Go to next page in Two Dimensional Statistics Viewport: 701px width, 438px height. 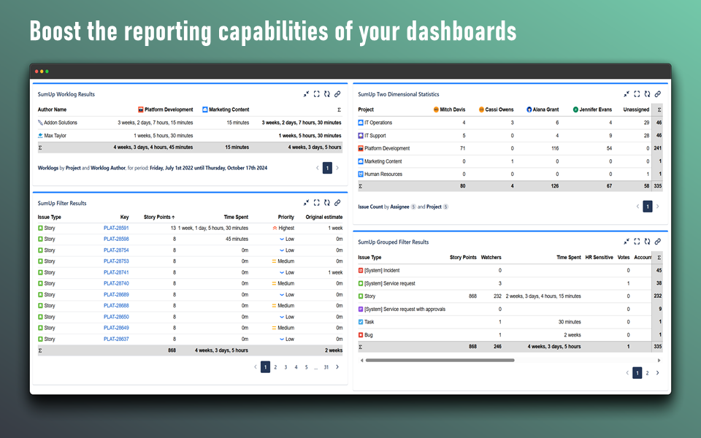pos(658,206)
